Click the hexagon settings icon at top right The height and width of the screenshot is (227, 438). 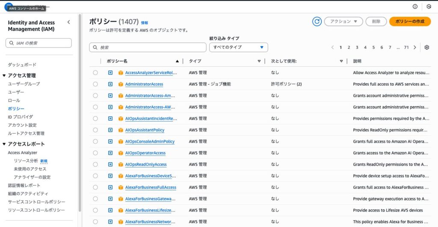[429, 6]
